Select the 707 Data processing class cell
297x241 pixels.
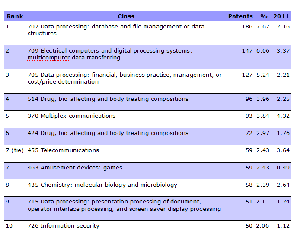tap(116, 30)
